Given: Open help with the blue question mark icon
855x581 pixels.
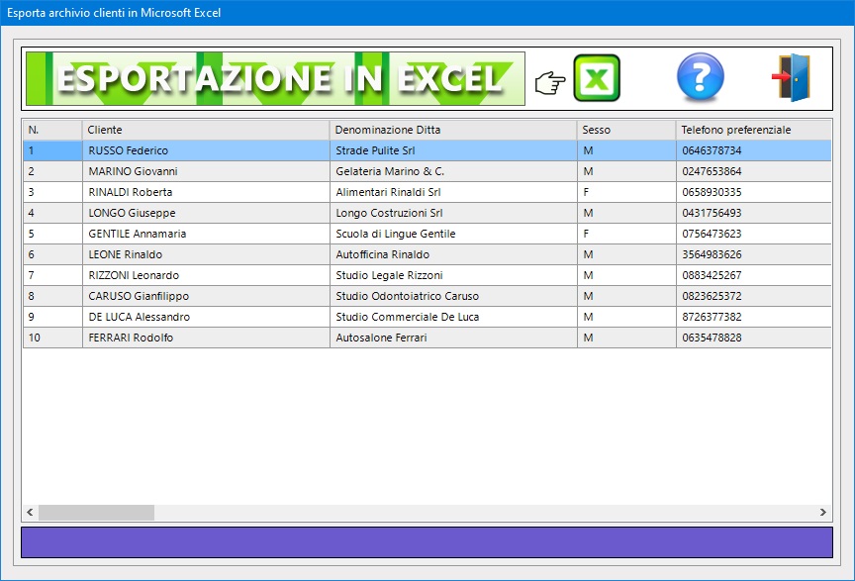Looking at the screenshot, I should pos(700,78).
